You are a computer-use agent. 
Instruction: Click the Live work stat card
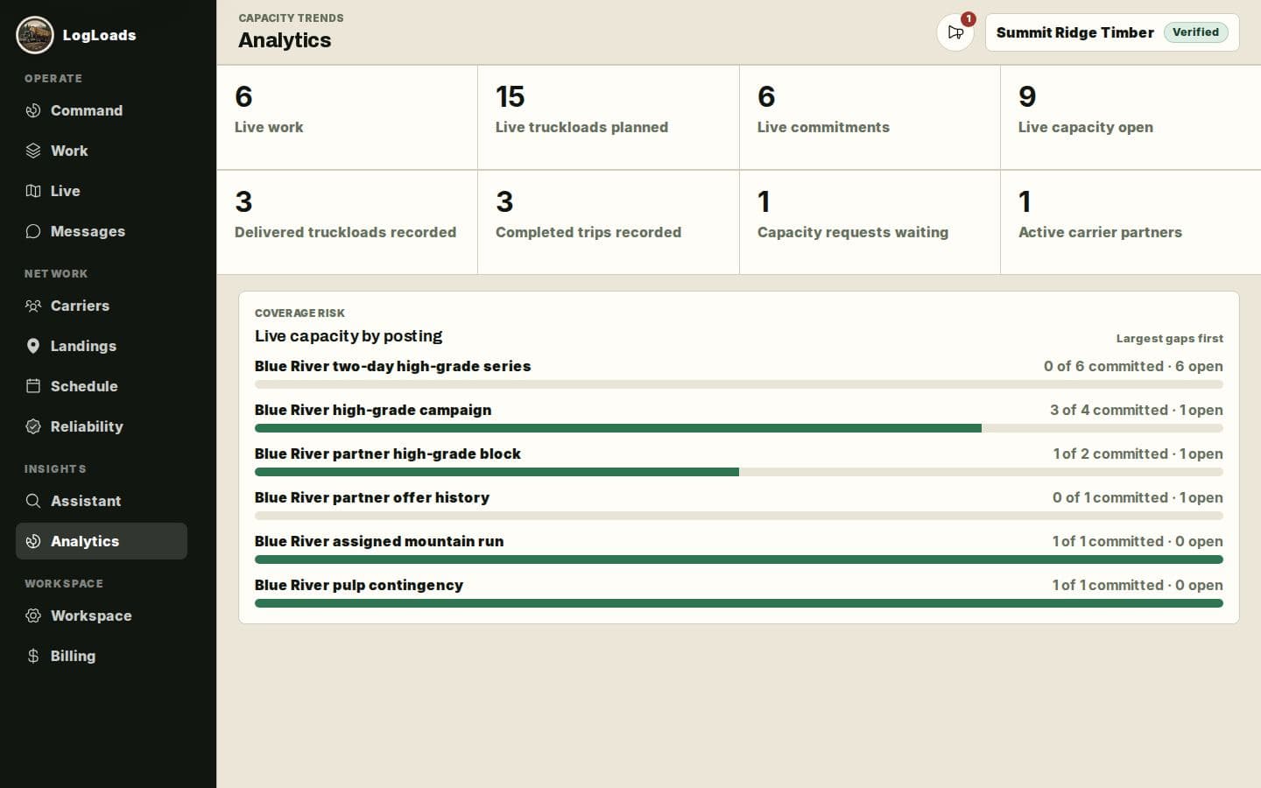(x=347, y=117)
